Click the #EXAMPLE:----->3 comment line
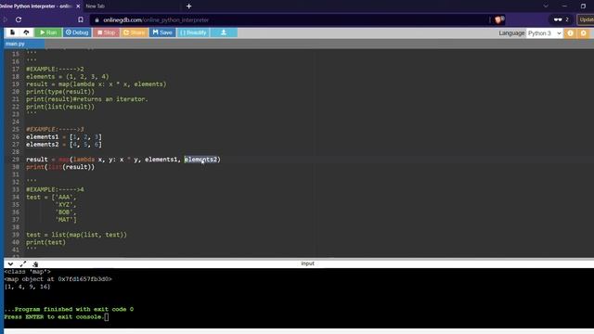 click(55, 130)
